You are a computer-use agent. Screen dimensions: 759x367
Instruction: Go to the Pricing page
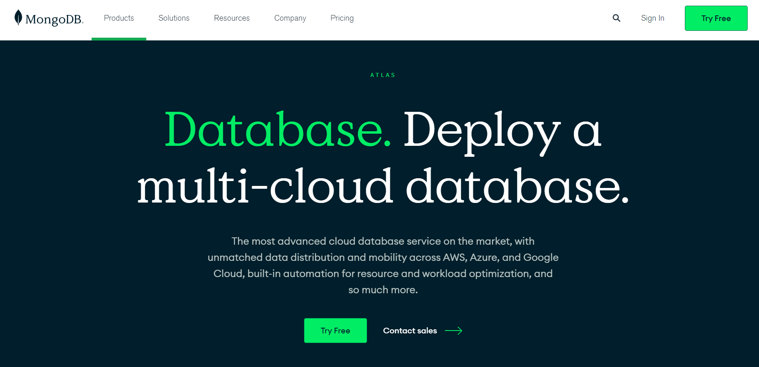pos(342,18)
